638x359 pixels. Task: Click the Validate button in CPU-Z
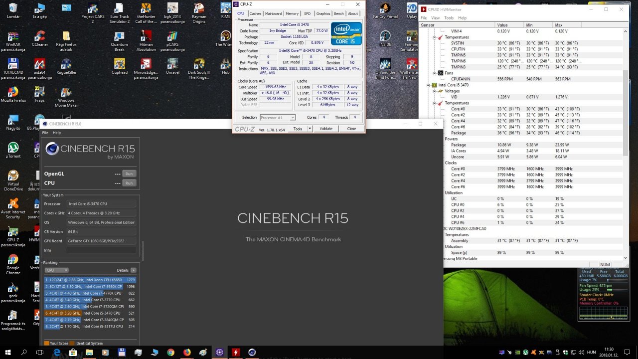coord(325,129)
